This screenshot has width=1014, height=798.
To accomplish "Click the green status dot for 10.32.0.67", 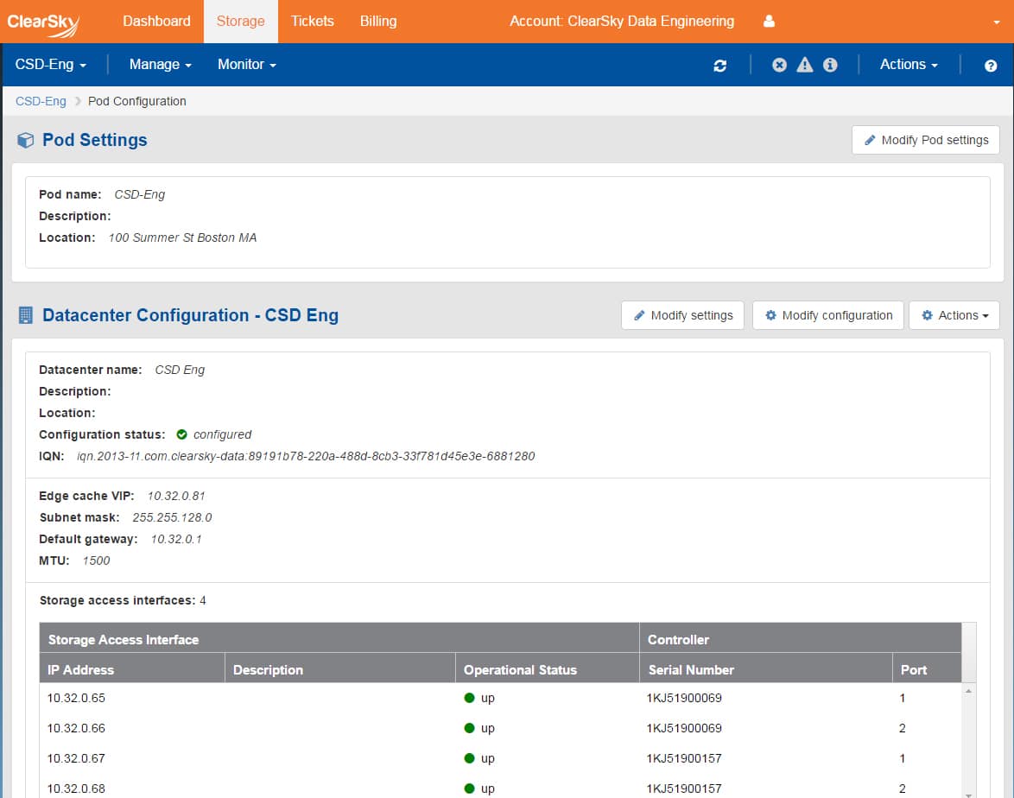I will tap(470, 758).
